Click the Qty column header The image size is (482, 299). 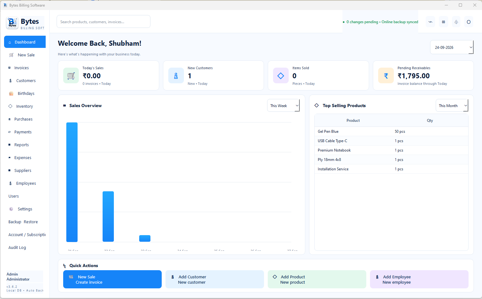430,121
